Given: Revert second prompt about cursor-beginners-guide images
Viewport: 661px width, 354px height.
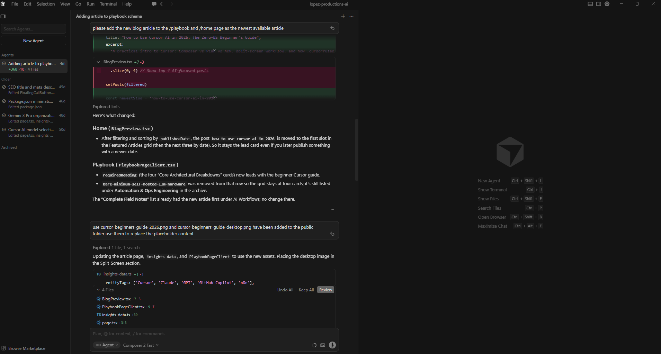Looking at the screenshot, I should 332,234.
